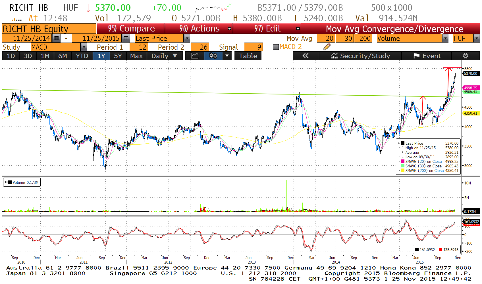Select the 6M range tab
The height and width of the screenshot is (284, 482).
(x=63, y=56)
